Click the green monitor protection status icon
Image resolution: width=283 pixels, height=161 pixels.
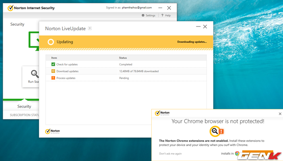tap(34, 41)
